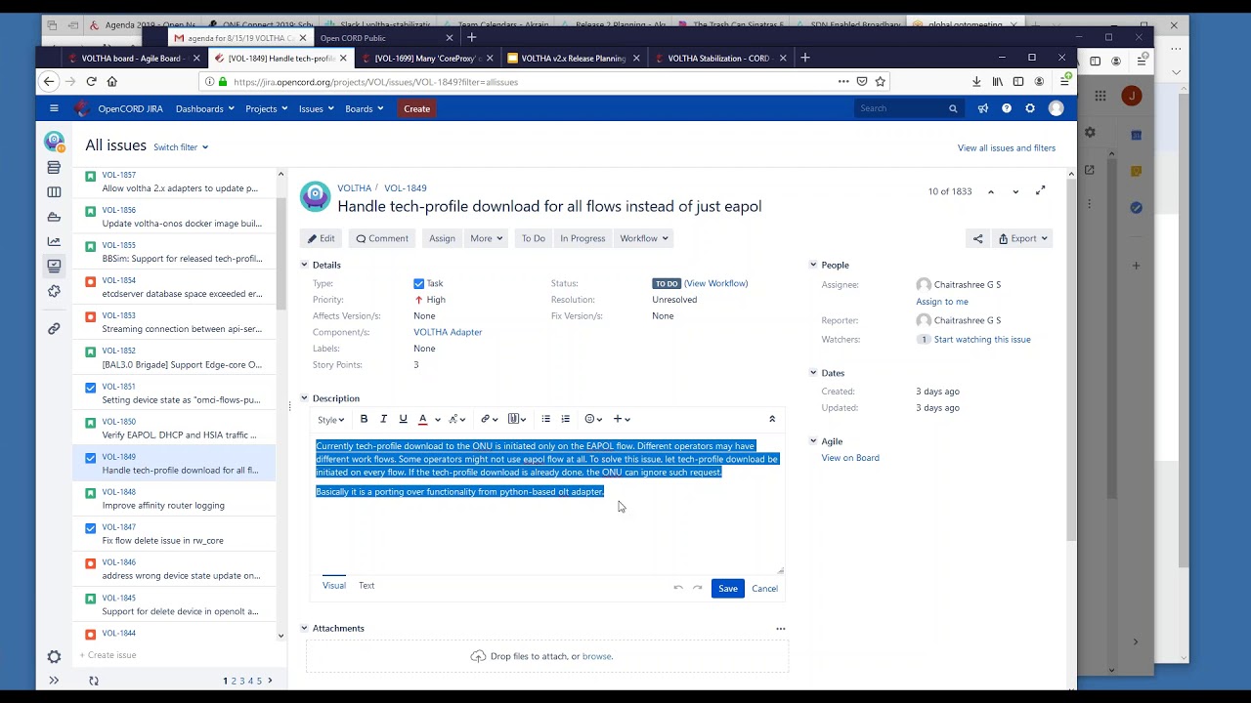Collapse the Dates section
1251x703 pixels.
pyautogui.click(x=813, y=373)
